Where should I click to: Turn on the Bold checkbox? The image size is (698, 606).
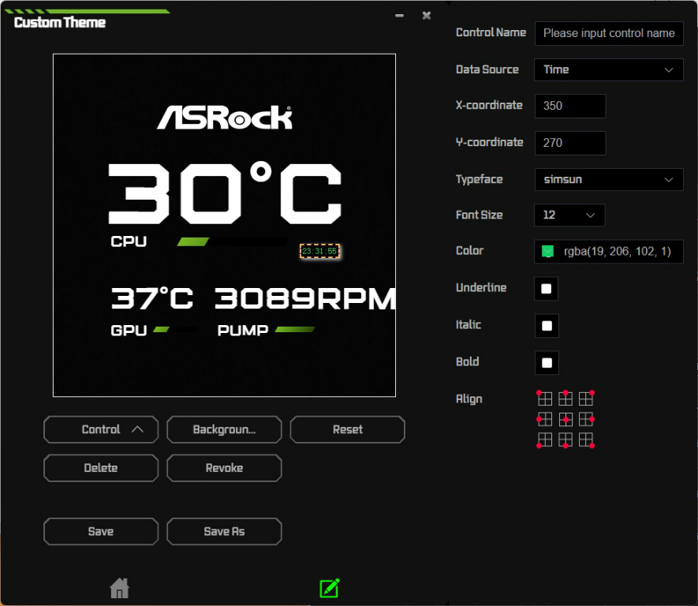pos(547,362)
